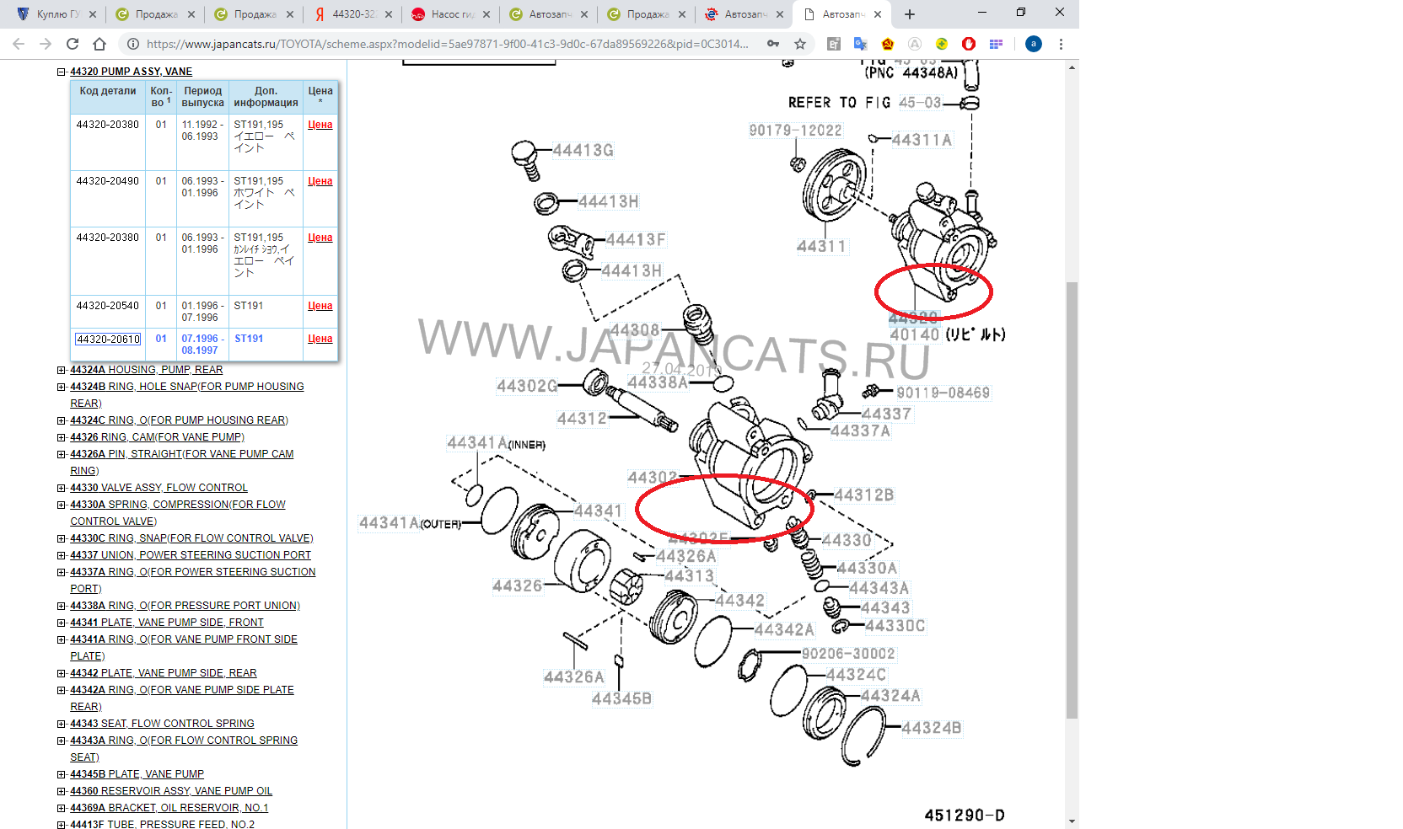Expand the 44324A HOUSING, PUMP, REAR item
The image size is (1403, 829).
tap(62, 370)
